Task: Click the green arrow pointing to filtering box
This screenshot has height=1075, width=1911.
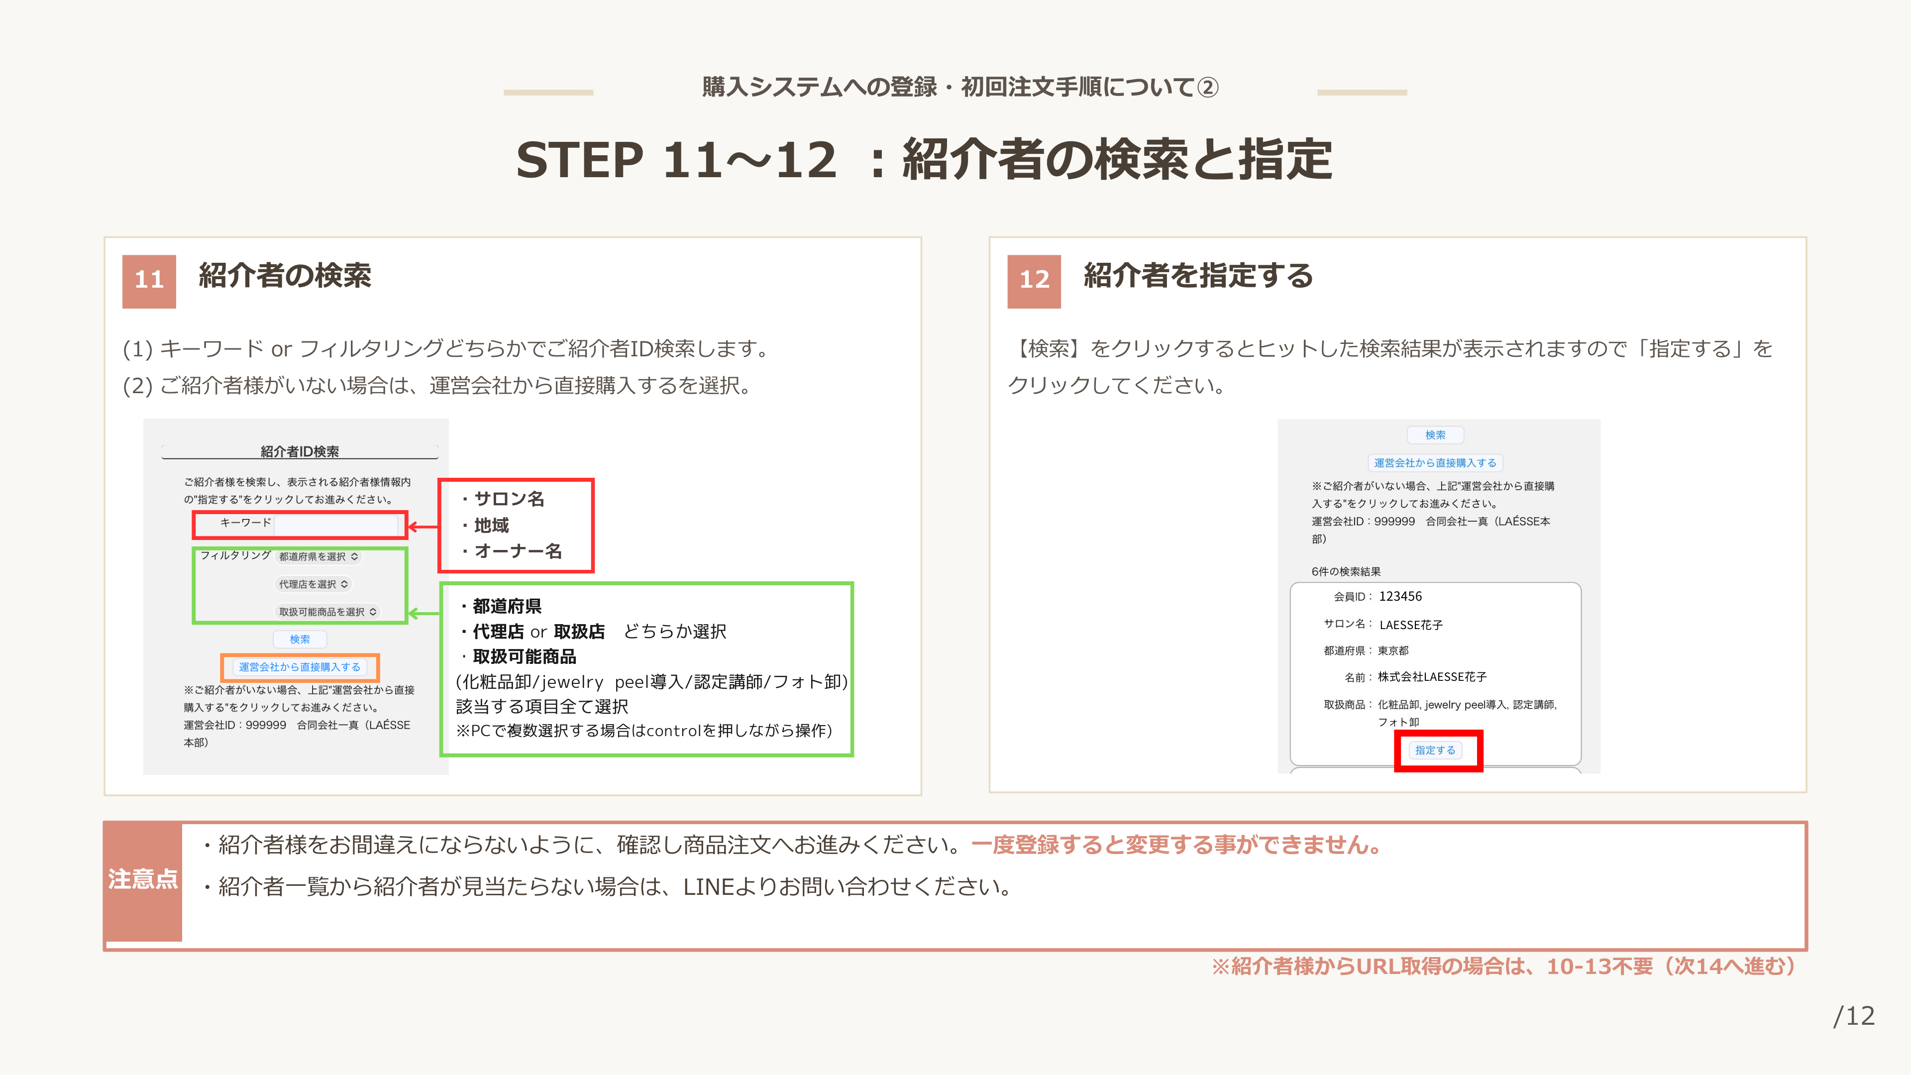Action: click(x=424, y=613)
